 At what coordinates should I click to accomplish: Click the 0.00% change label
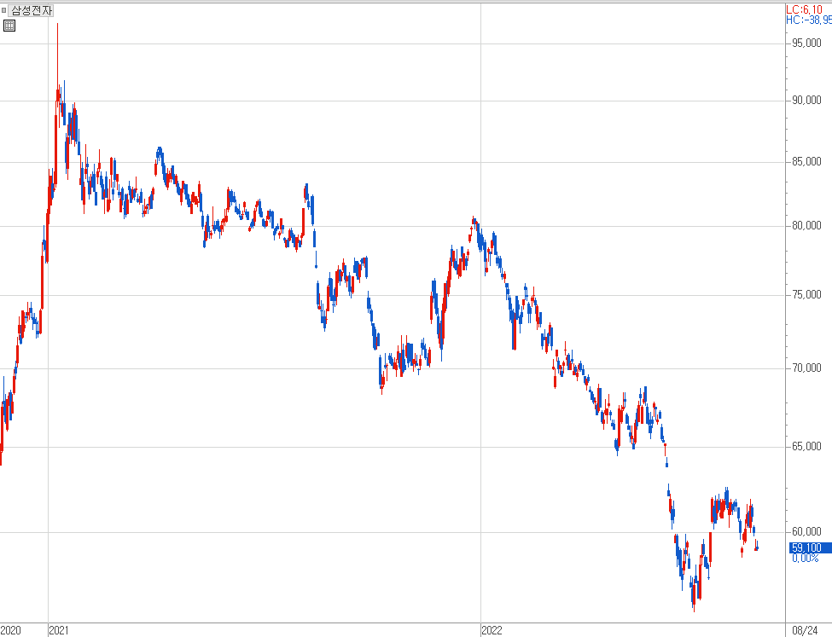click(x=805, y=559)
